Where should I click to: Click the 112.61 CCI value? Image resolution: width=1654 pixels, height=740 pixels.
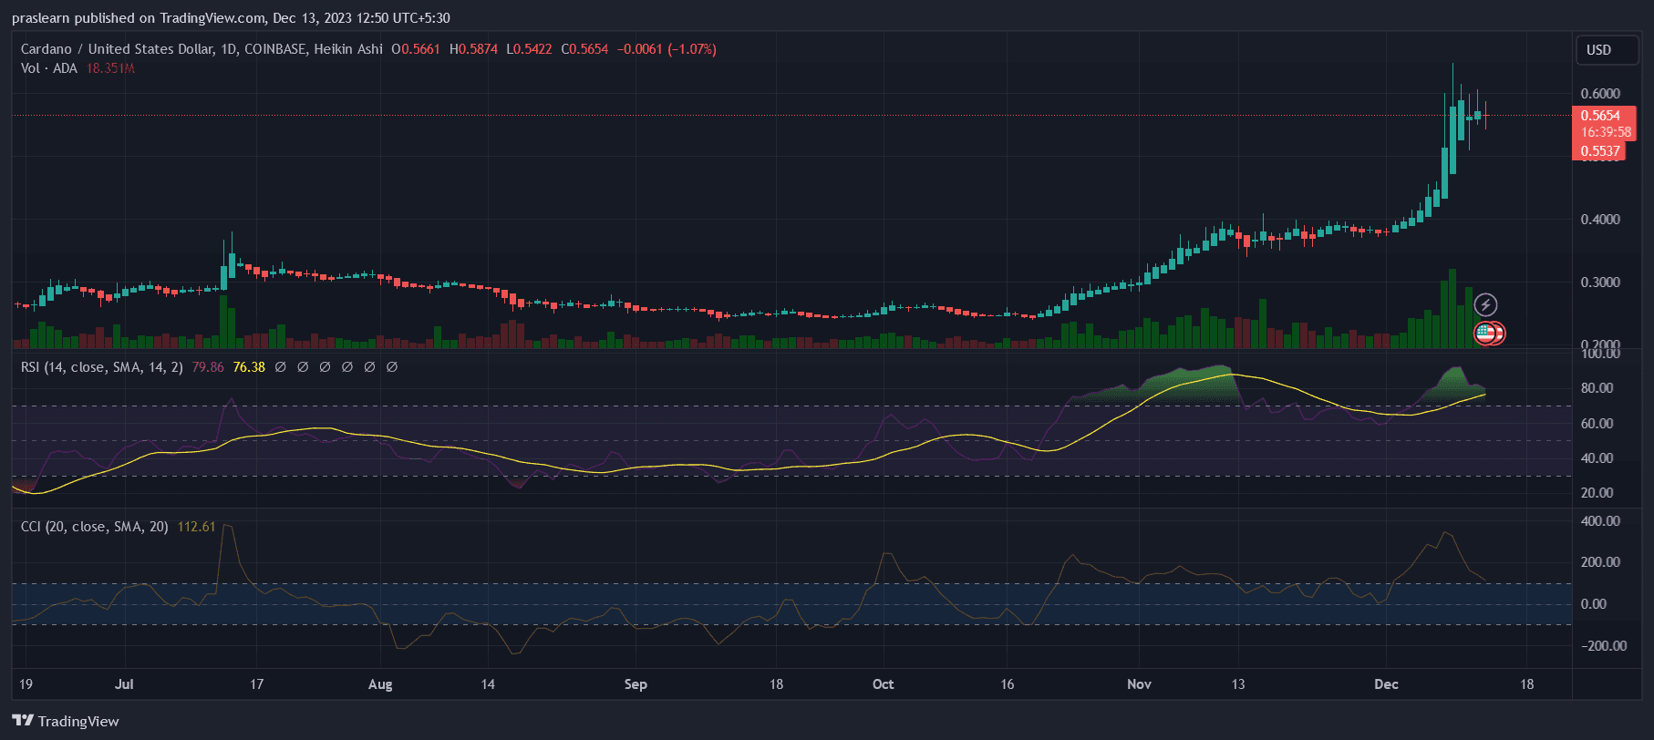point(196,527)
